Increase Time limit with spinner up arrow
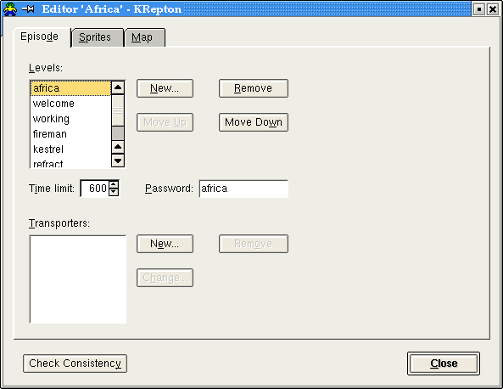This screenshot has height=389, width=503. pos(114,184)
